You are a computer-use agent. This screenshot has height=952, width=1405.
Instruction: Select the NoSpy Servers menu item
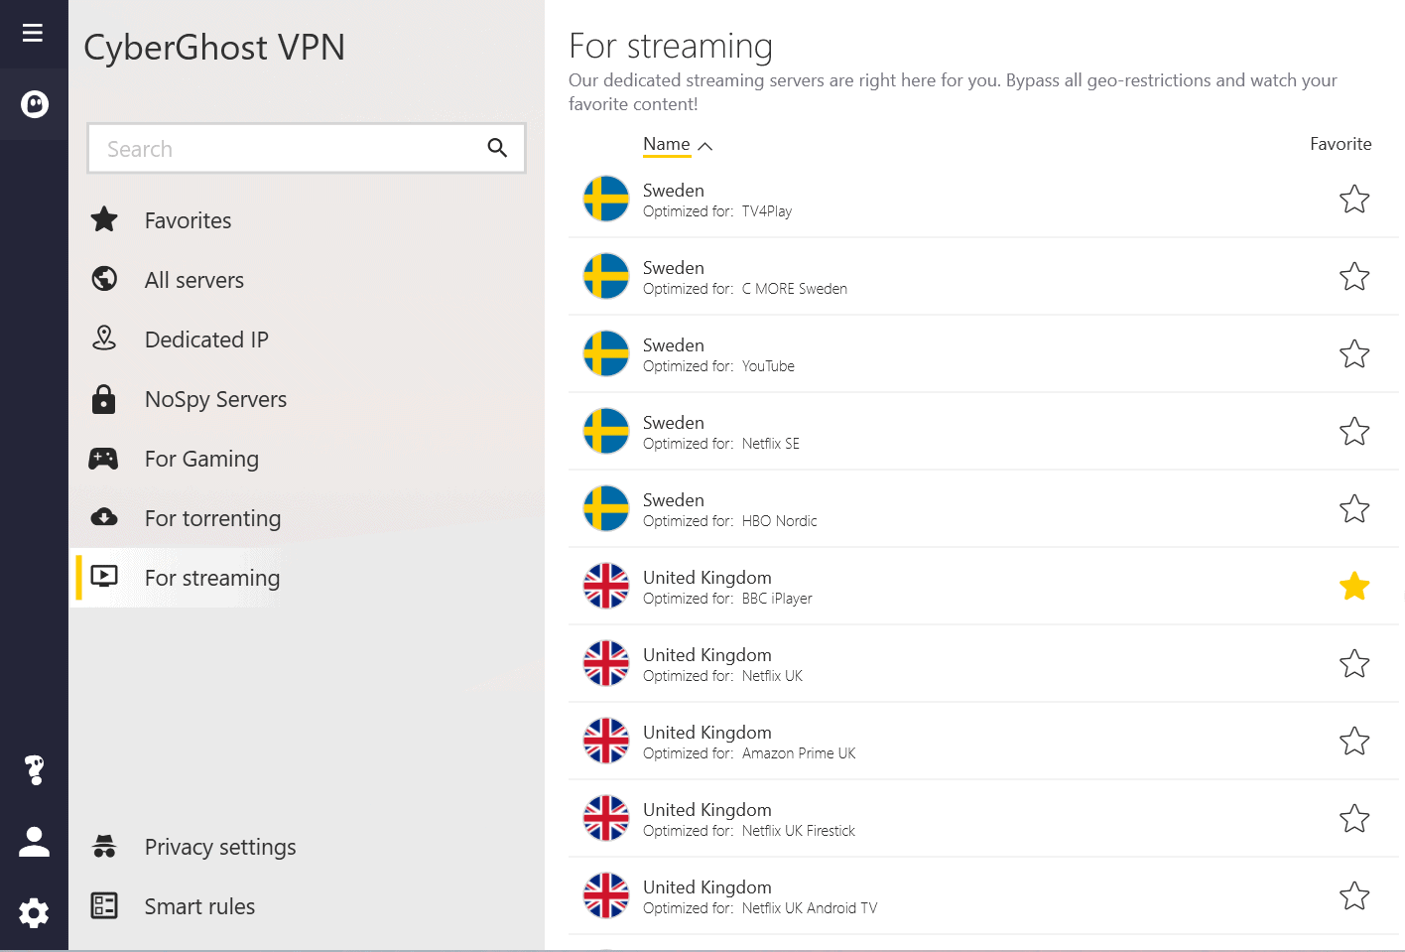[x=215, y=399]
